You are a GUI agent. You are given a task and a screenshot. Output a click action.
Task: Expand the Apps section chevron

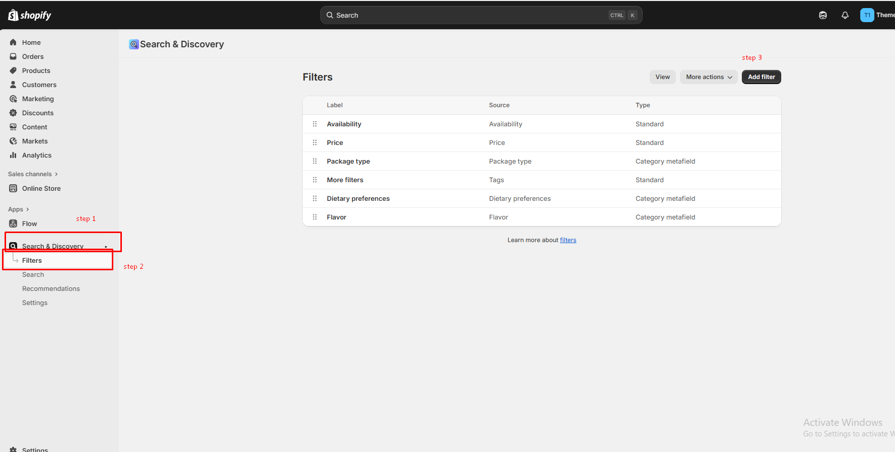pyautogui.click(x=27, y=209)
